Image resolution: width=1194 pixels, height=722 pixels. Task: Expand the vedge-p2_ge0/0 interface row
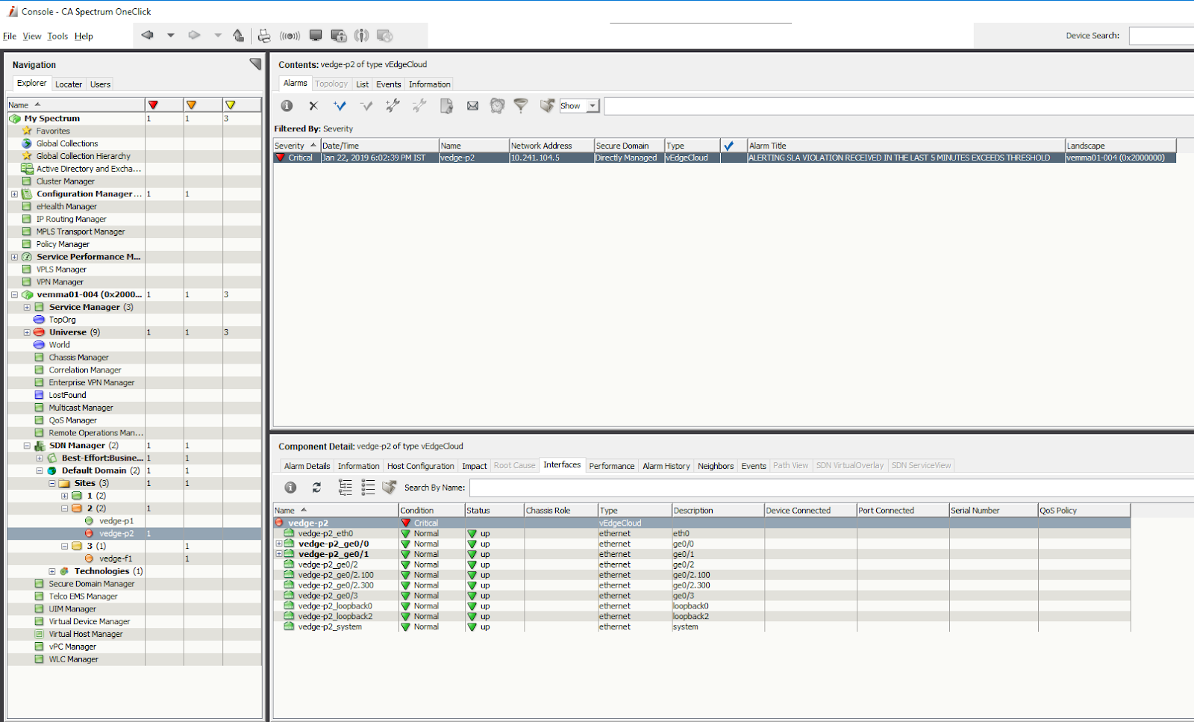point(279,544)
